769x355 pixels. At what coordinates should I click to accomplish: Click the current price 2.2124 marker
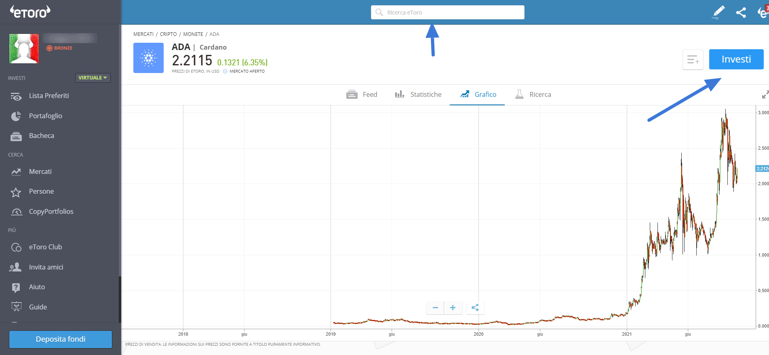click(x=762, y=169)
